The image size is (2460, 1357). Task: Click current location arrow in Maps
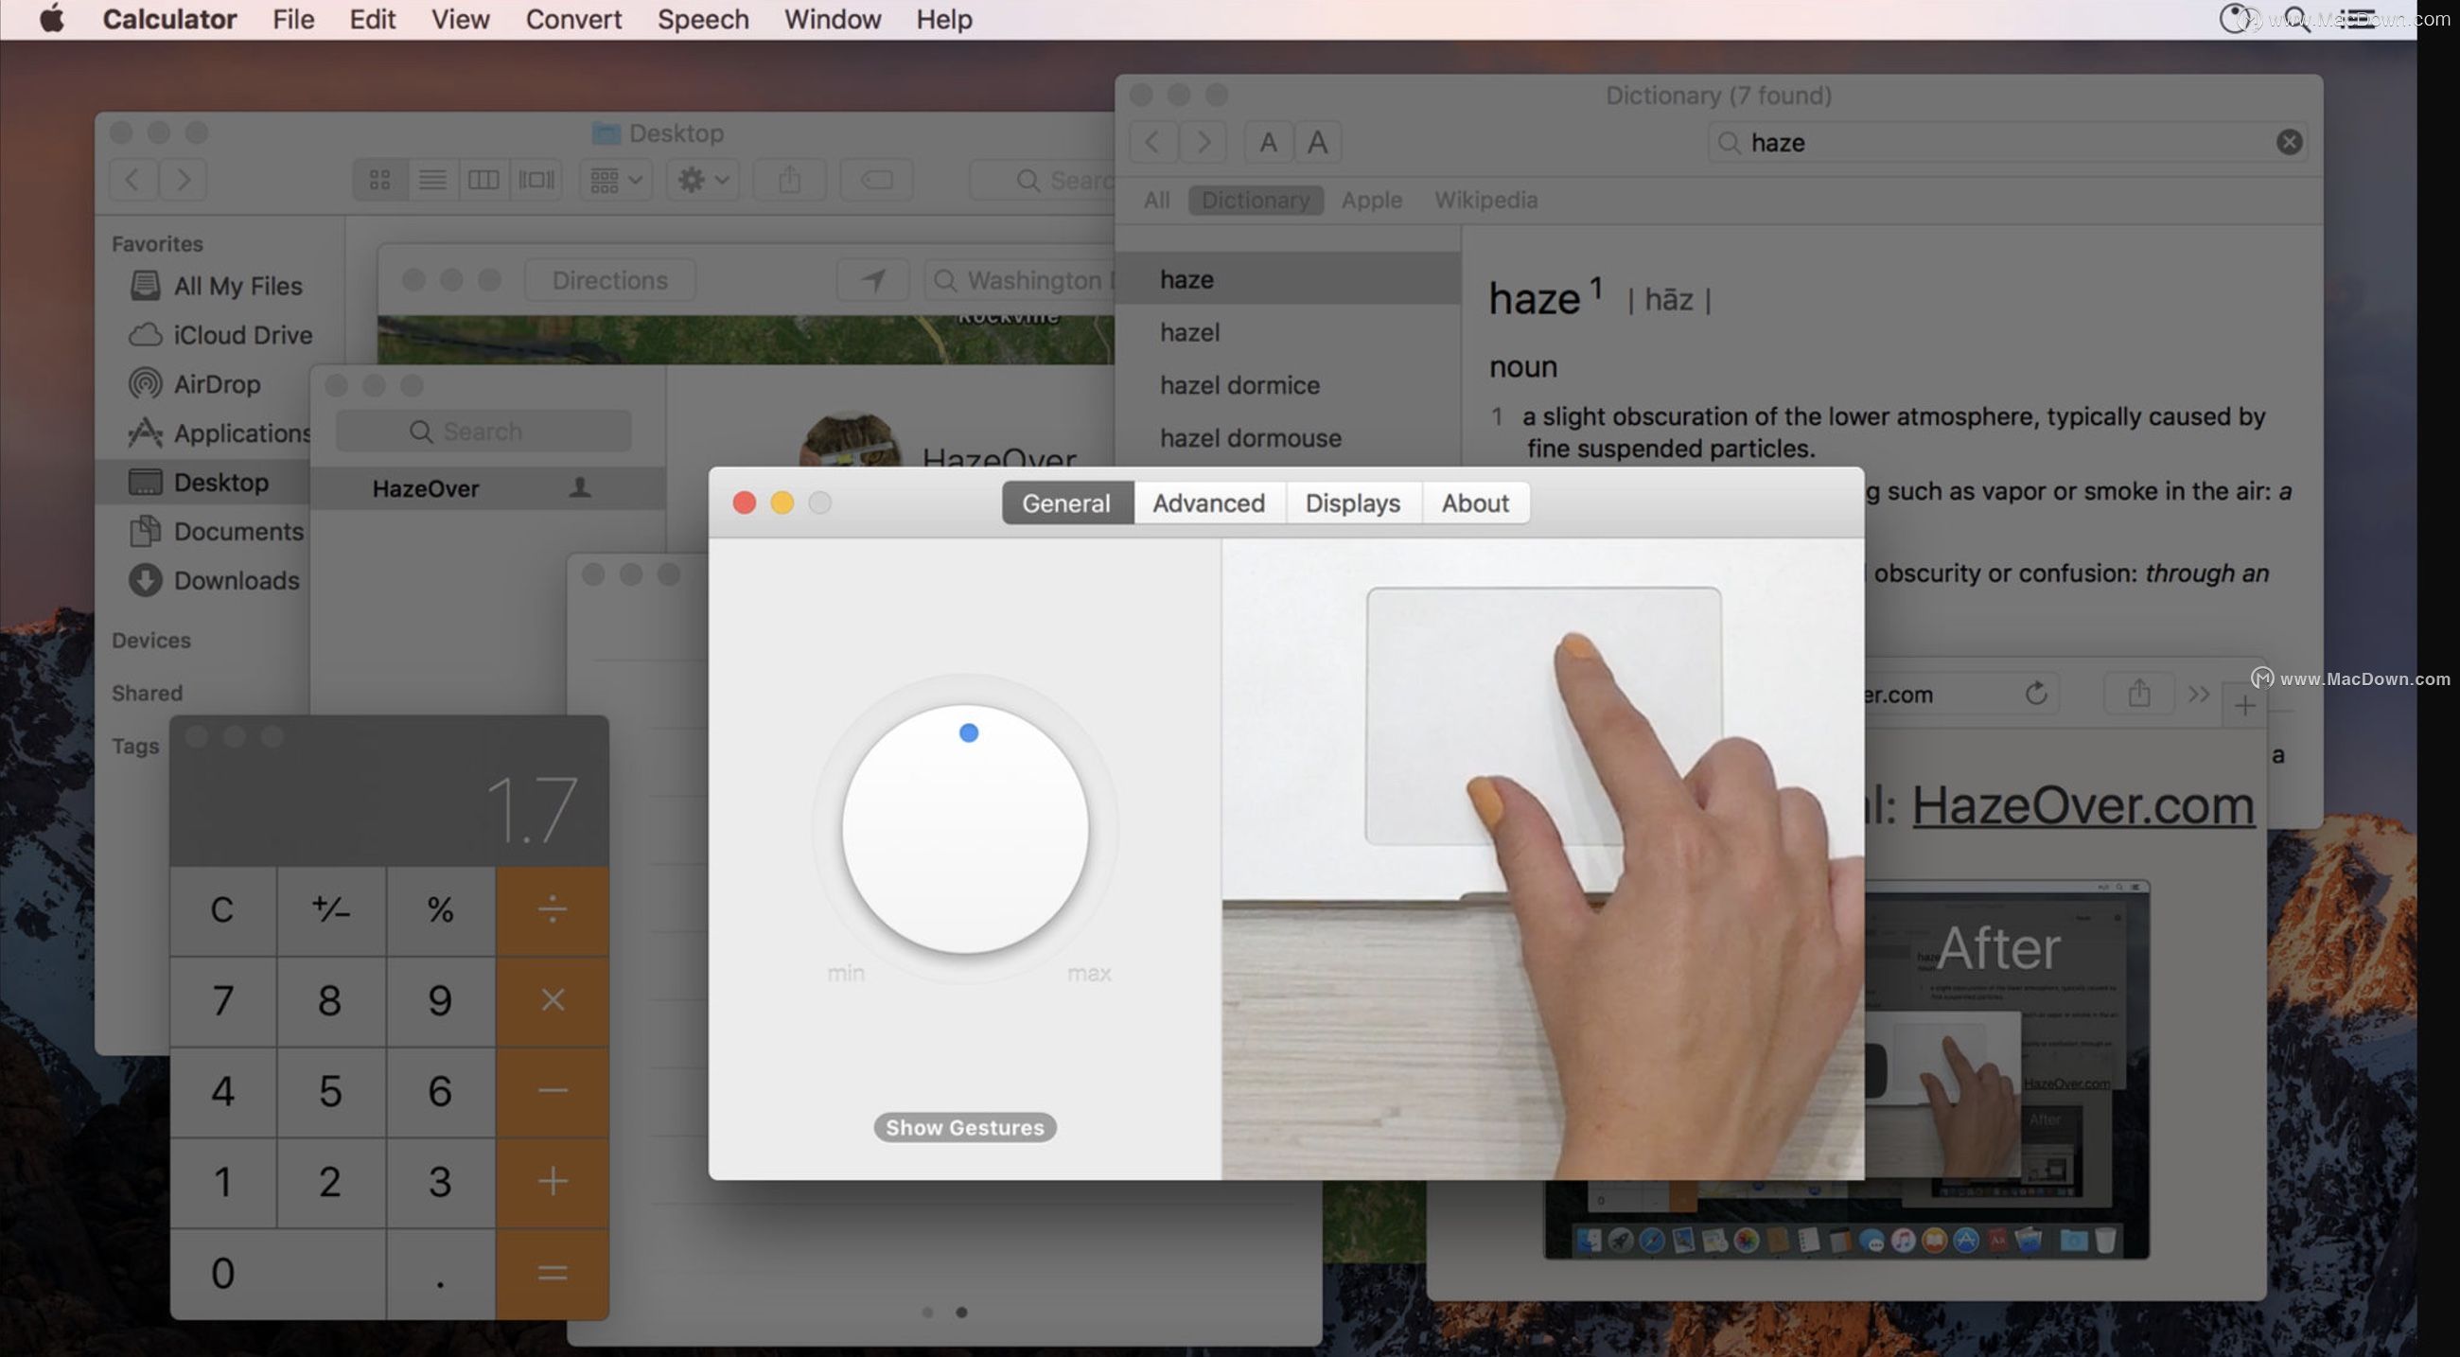873,280
